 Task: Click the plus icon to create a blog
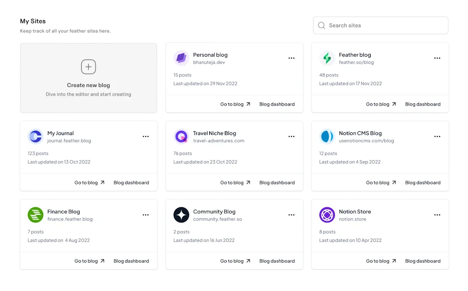[88, 67]
